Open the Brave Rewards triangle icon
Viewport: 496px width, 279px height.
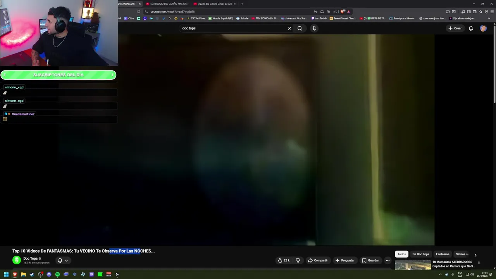pyautogui.click(x=348, y=12)
